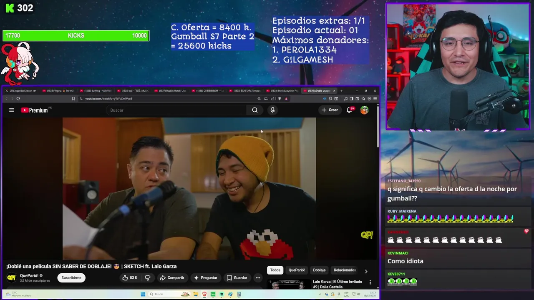Open the Lalo Garza El Último Invitado thumbnail

point(289,284)
